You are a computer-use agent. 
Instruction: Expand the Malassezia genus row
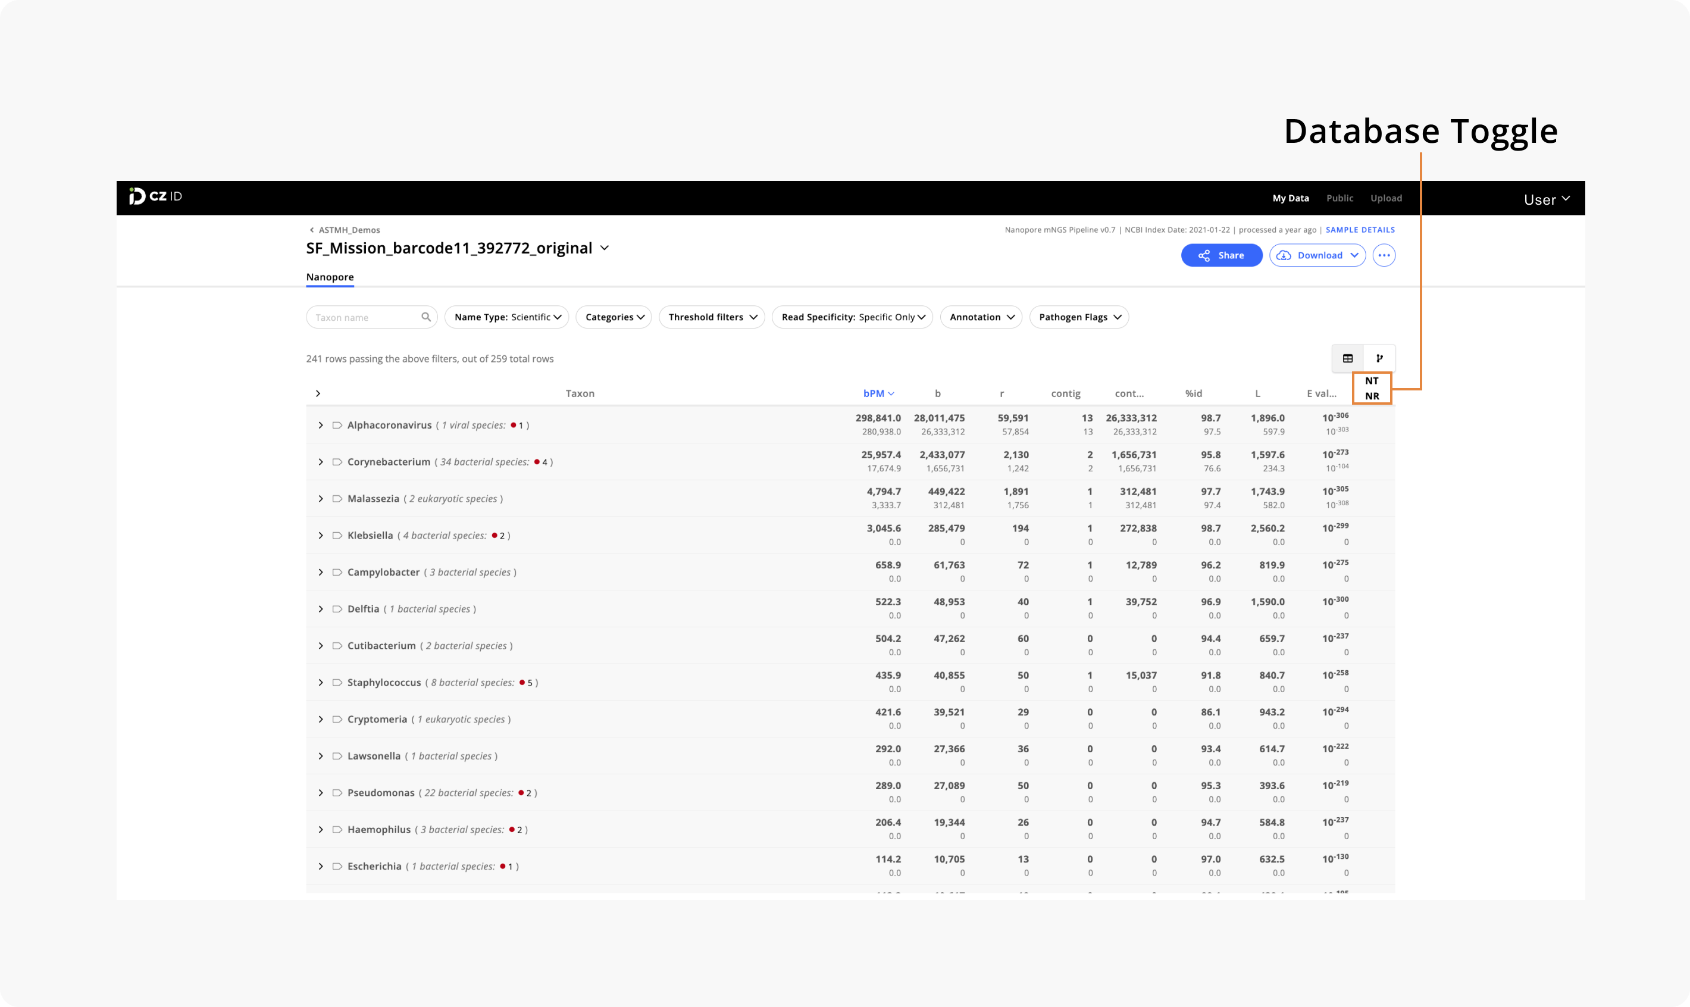320,499
